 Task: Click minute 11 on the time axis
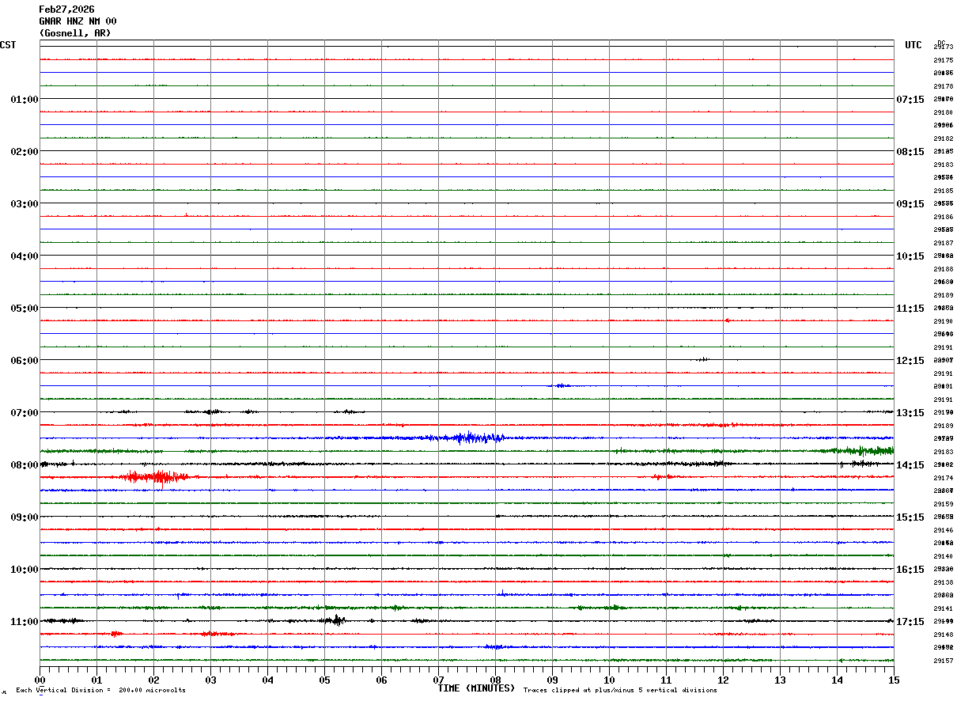point(666,680)
